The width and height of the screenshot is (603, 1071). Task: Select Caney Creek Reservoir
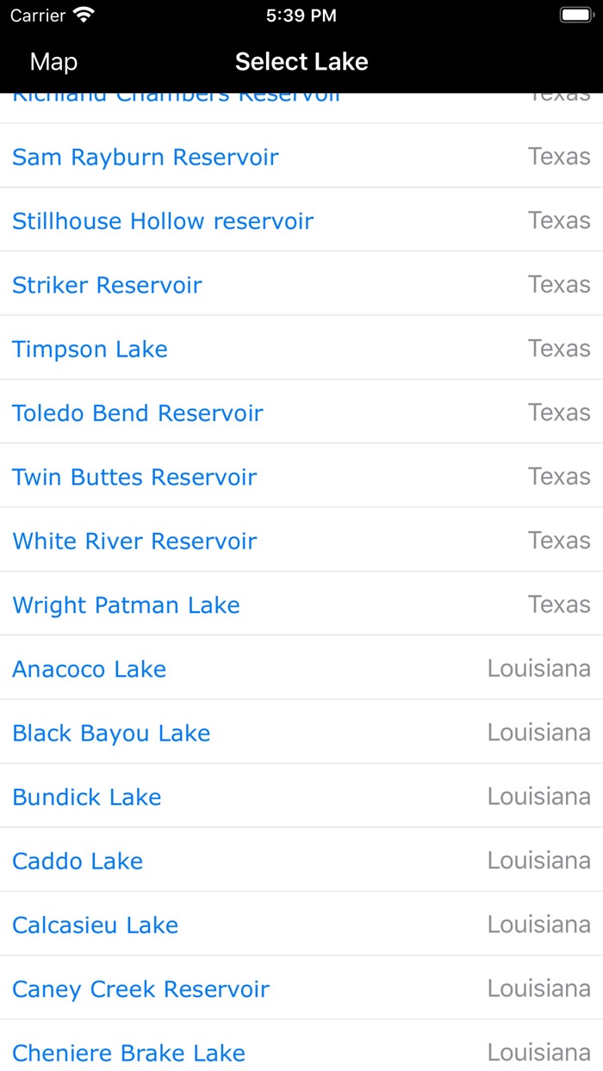point(141,988)
